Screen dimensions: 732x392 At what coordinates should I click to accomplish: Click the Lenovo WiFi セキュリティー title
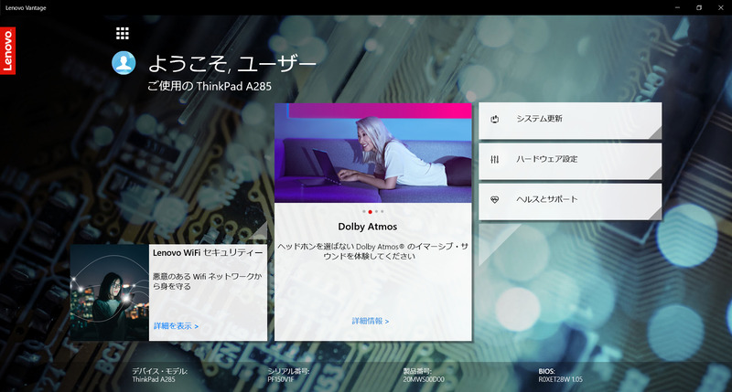tap(208, 252)
